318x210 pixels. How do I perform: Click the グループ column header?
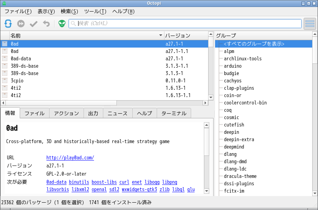264,36
